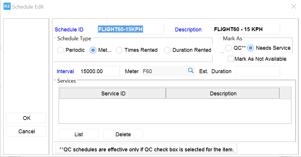The width and height of the screenshot is (301, 157).
Task: Click the Cancel button
Action: click(x=26, y=132)
